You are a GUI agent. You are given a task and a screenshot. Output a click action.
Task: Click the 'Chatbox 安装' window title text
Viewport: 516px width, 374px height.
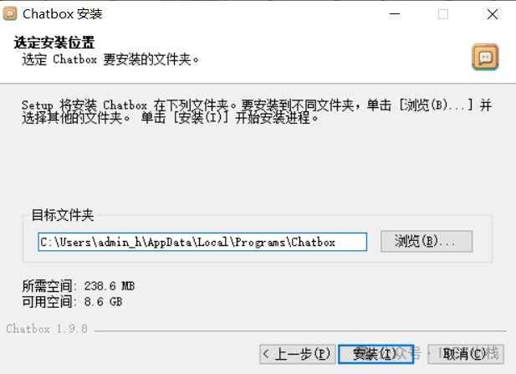63,14
